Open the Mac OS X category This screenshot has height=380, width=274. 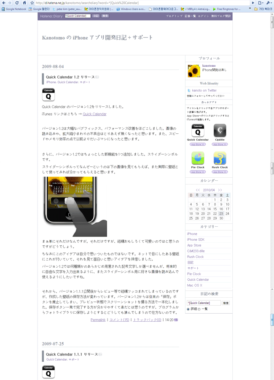(195, 285)
